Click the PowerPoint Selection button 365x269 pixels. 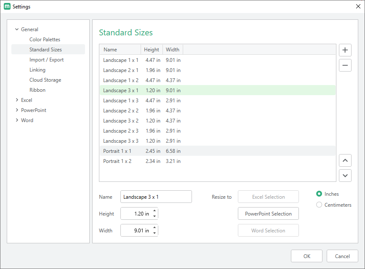268,214
